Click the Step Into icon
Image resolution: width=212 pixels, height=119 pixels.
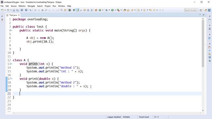click(x=50, y=10)
